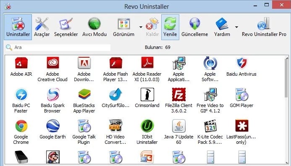Select Google Earth icon
Viewport: 291px width, 166px height.
(53, 126)
